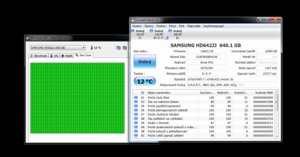Viewport: 300px width, 157px height.
Task: Select the D: E: F: disk entry
Action: coord(159,34)
